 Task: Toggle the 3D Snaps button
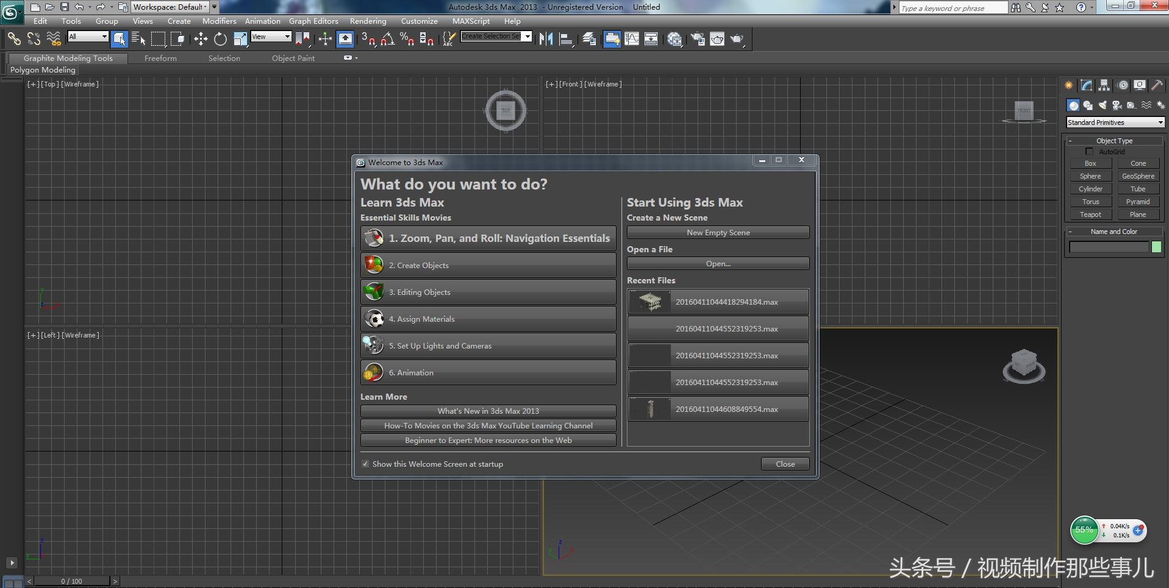368,39
